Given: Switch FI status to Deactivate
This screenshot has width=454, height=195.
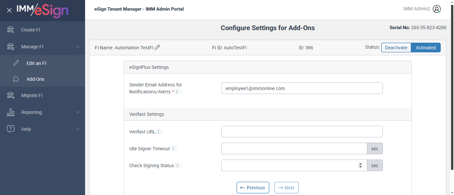Looking at the screenshot, I should tap(396, 48).
